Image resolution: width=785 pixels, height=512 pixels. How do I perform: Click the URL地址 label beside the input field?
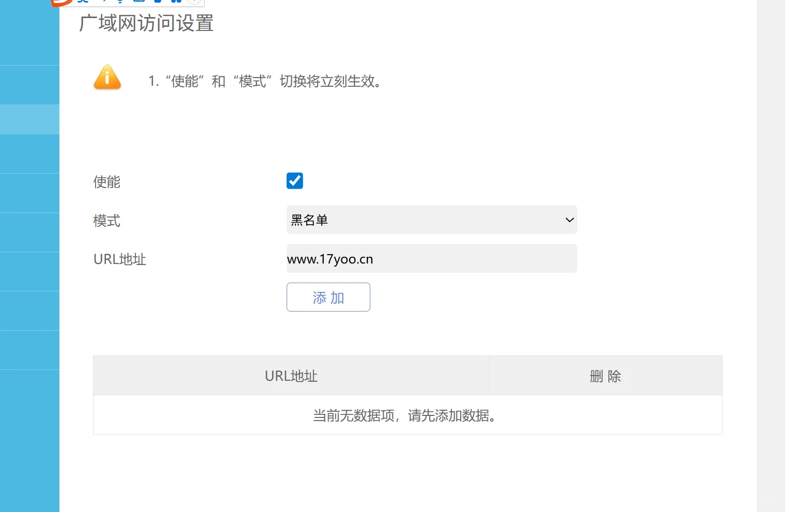pyautogui.click(x=120, y=259)
